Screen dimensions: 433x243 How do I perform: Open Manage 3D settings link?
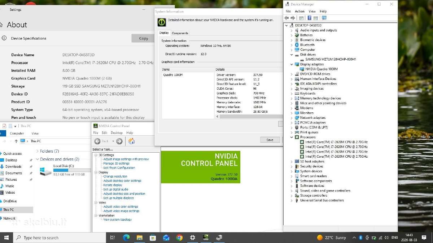(116, 163)
